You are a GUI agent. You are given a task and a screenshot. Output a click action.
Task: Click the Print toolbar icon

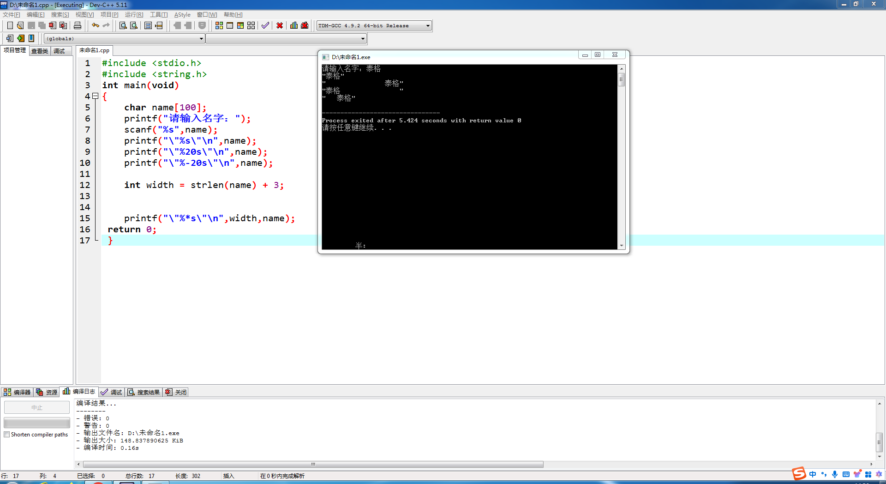(77, 25)
